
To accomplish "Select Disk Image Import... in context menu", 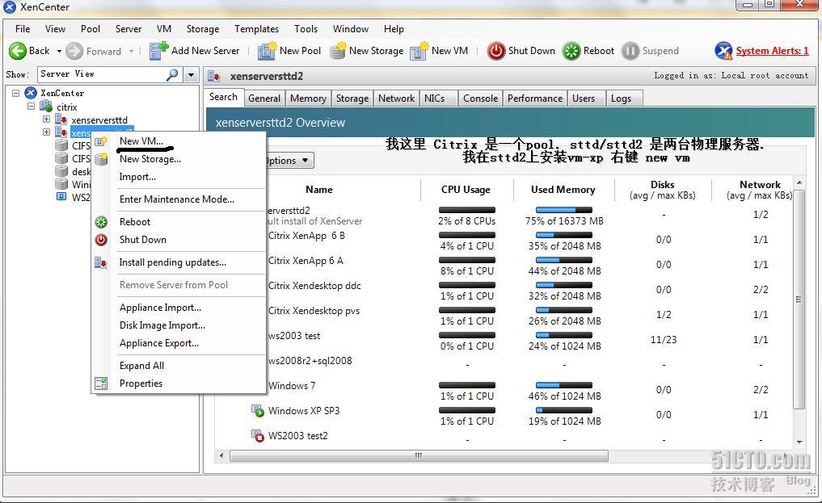I will pos(162,325).
